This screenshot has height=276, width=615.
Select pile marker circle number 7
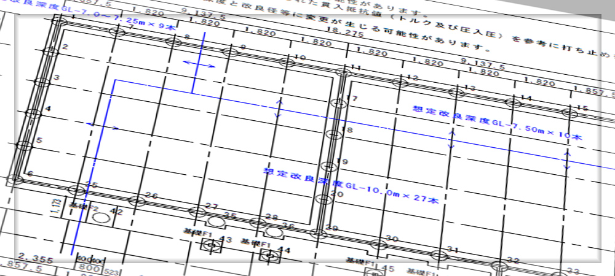point(117,32)
